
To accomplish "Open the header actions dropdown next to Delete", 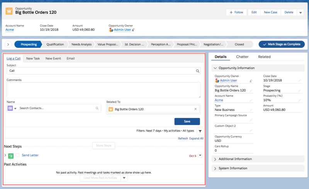I will pyautogui.click(x=301, y=12).
